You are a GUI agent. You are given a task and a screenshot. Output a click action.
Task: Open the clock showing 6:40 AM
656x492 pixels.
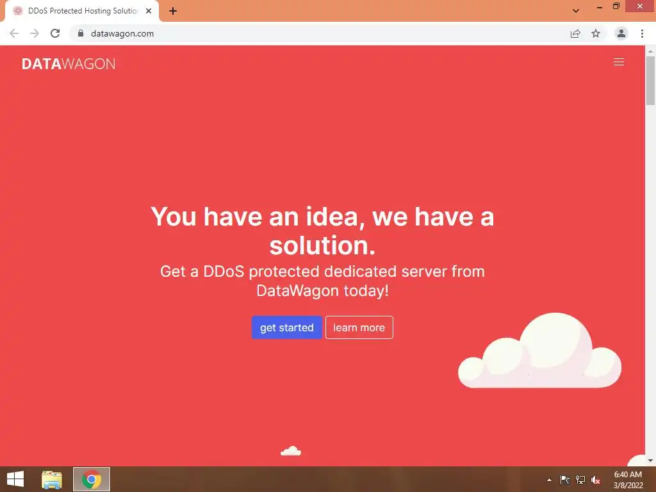tap(628, 480)
